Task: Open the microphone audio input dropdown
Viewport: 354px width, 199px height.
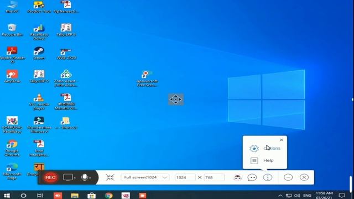Action: pos(86,177)
